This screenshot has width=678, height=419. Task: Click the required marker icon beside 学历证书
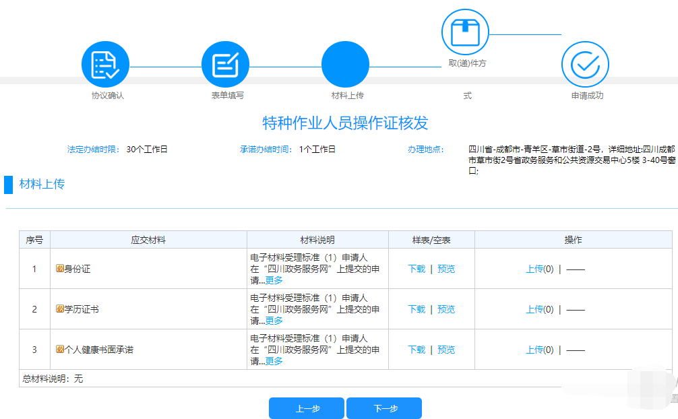click(x=60, y=309)
